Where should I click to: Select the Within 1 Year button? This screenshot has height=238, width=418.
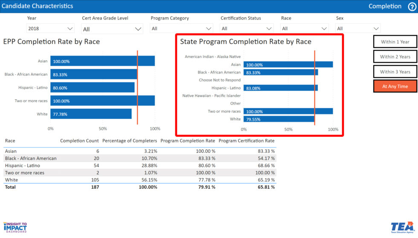(395, 42)
